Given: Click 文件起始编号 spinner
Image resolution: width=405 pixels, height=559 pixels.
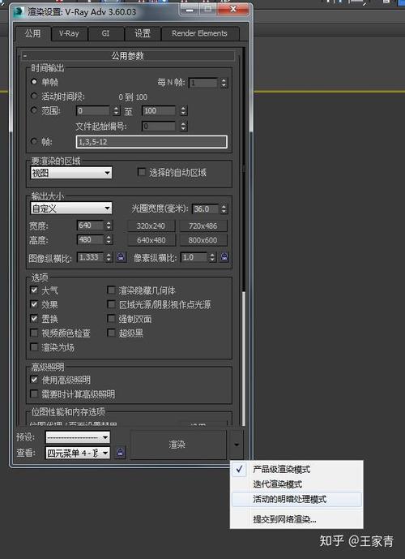Looking at the screenshot, I should click(x=183, y=126).
